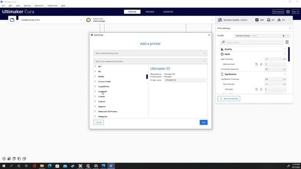Expand the Dagoma manufacturer group

[x=95, y=107]
